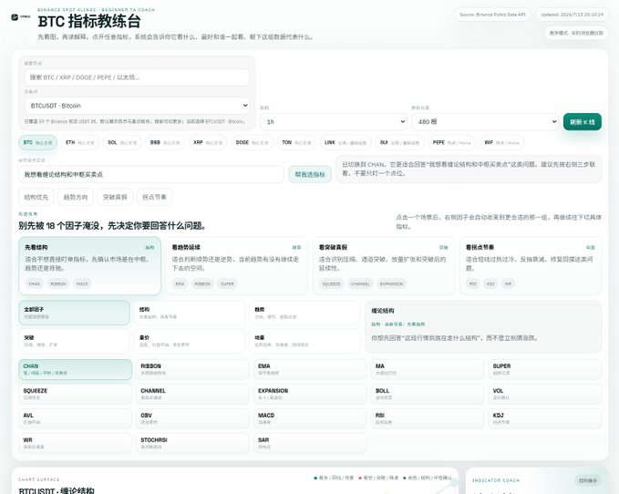Click the logo icon beside the page title
The image size is (619, 494).
(21, 17)
